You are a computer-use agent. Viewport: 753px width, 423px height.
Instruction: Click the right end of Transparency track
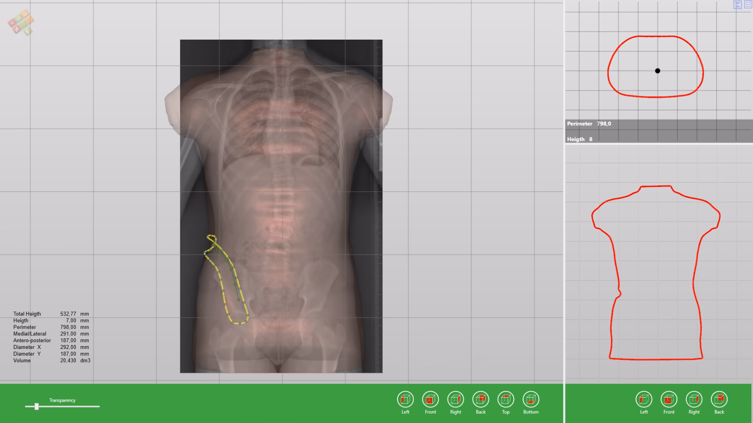tap(98, 406)
